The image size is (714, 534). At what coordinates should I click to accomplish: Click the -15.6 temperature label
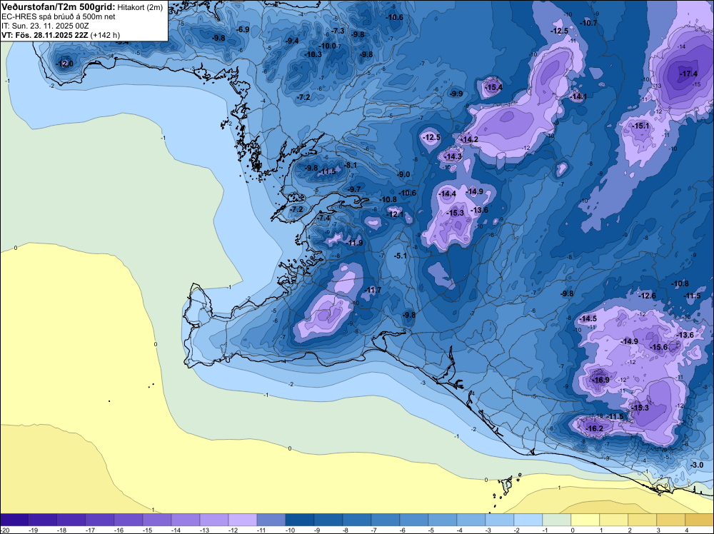click(659, 348)
